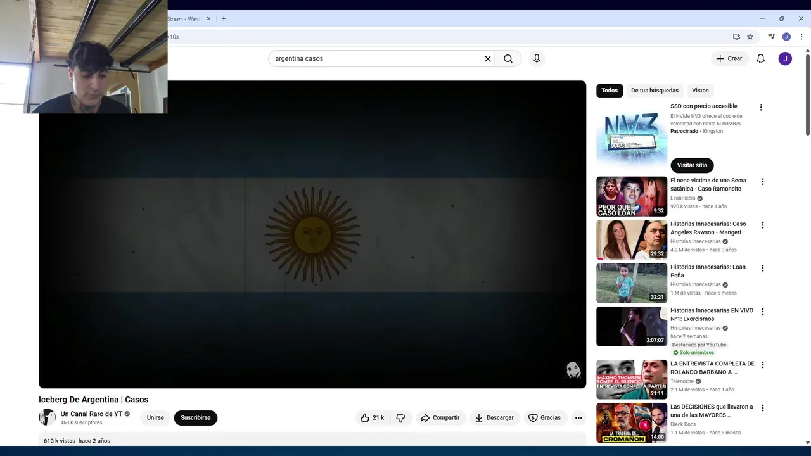Open the media controls icon in browser toolbar
Screen dimensions: 811x456
click(771, 37)
